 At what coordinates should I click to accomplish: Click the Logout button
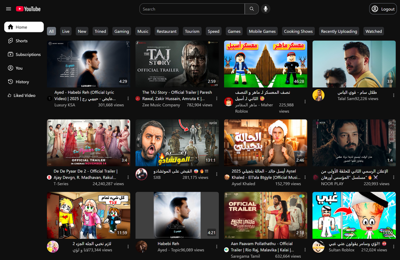tap(382, 9)
